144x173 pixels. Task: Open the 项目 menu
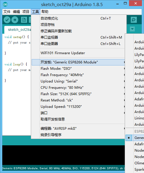[x=26, y=12]
